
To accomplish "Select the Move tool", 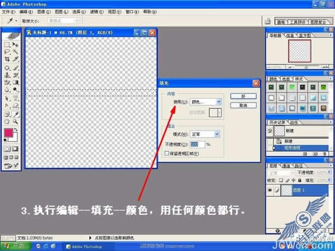I will pyautogui.click(x=16, y=45).
